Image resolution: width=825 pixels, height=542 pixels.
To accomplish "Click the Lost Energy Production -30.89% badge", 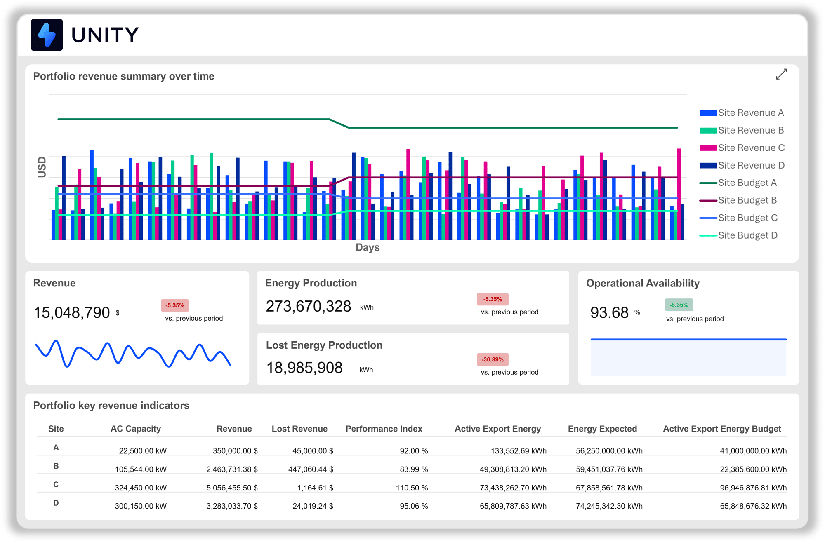I will click(493, 360).
